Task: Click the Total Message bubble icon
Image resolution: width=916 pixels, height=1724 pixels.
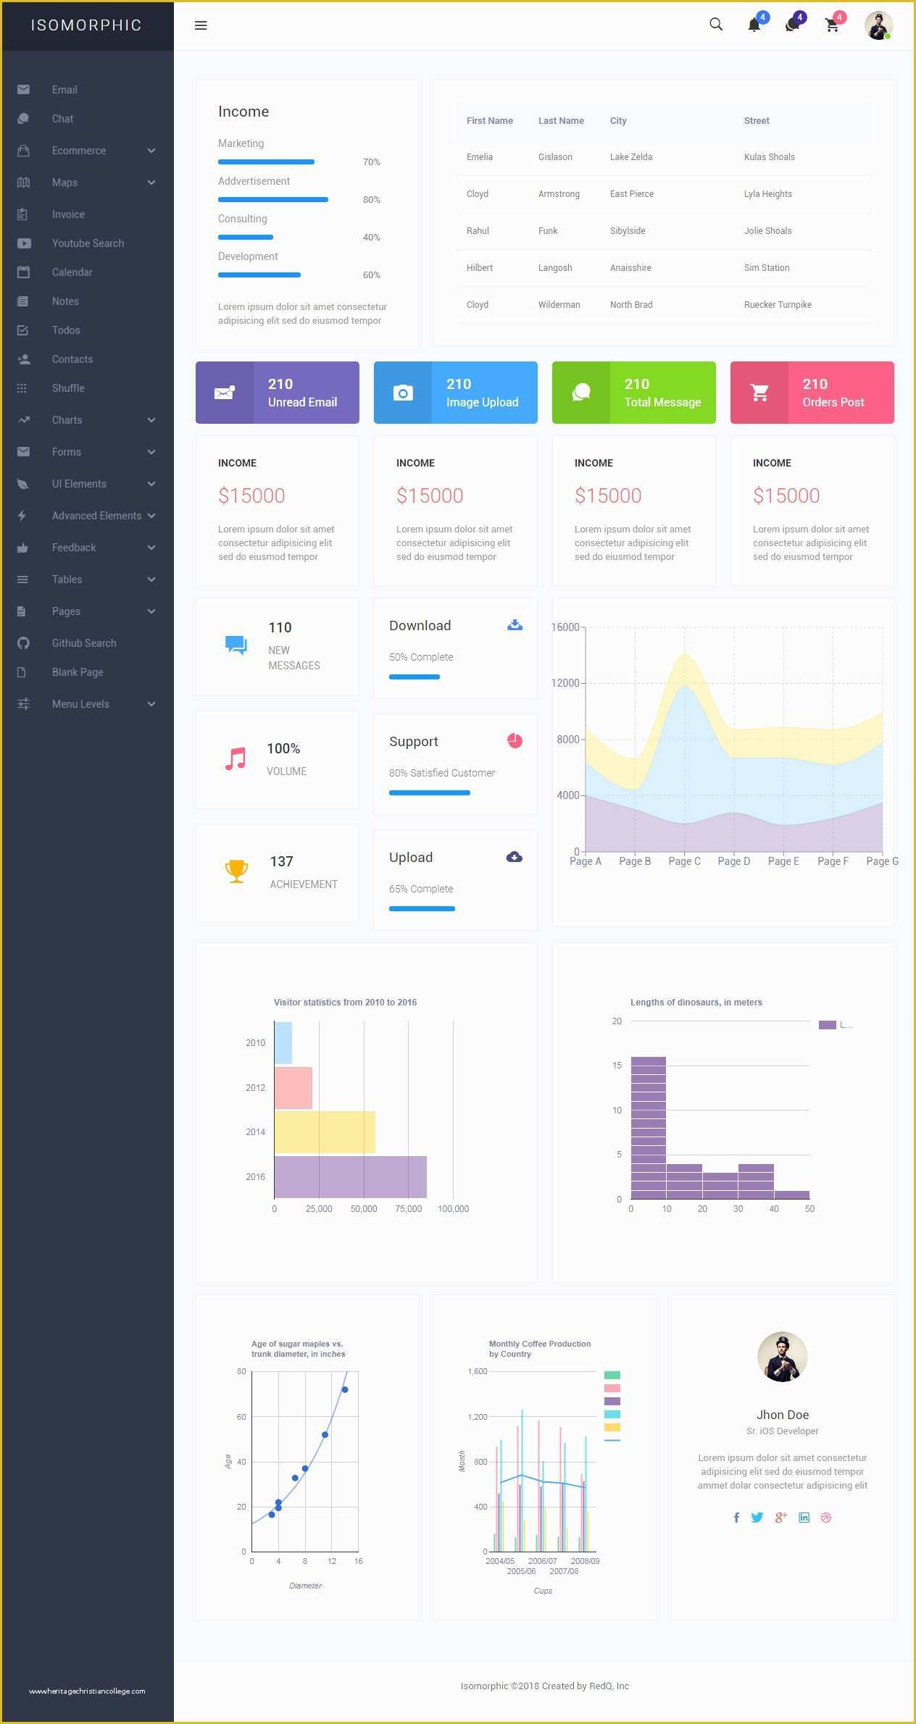Action: pos(581,393)
